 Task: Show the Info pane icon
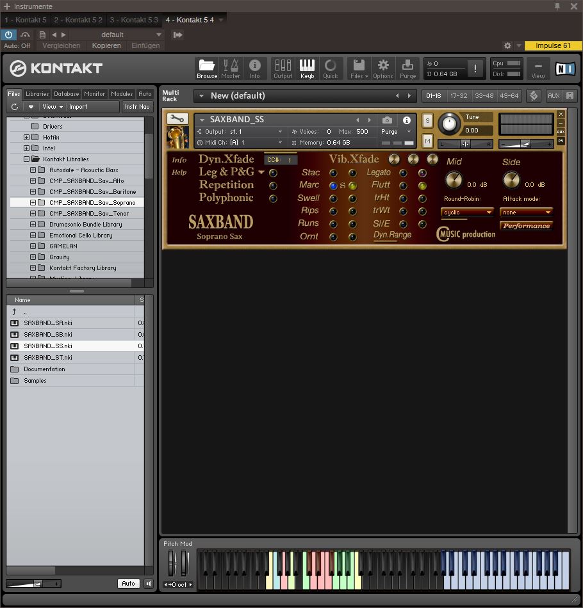pos(254,68)
